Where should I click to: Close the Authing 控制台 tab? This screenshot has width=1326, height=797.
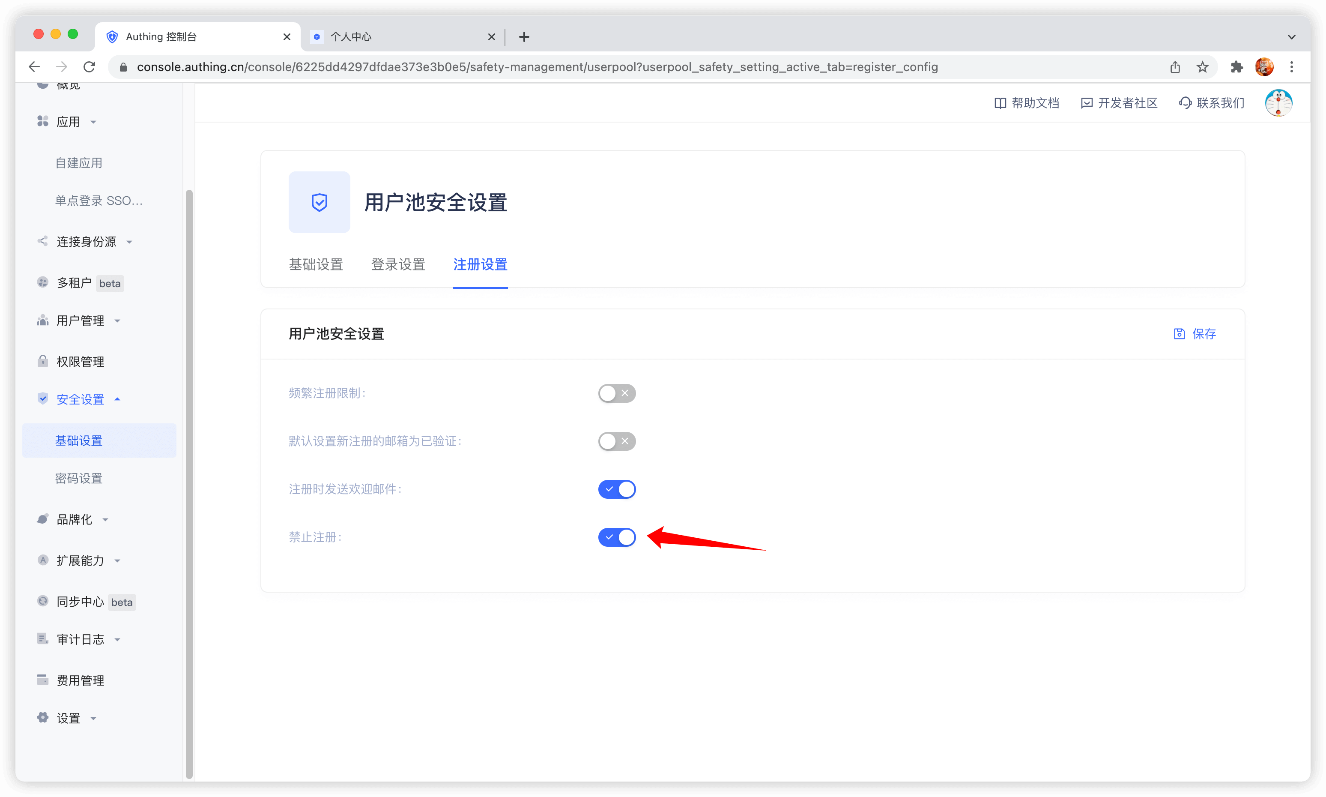(x=287, y=36)
